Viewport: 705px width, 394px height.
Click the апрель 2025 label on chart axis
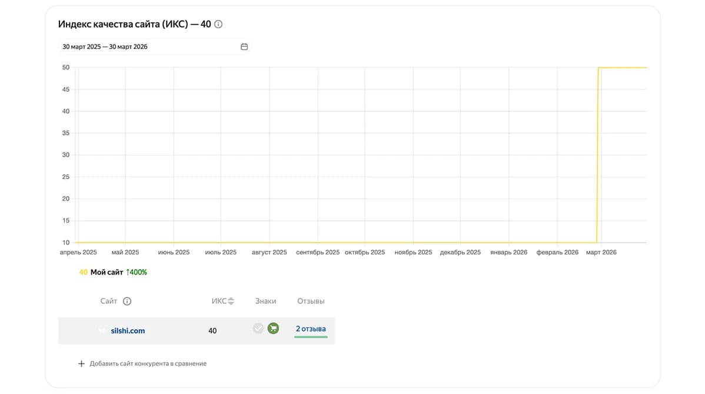point(78,252)
